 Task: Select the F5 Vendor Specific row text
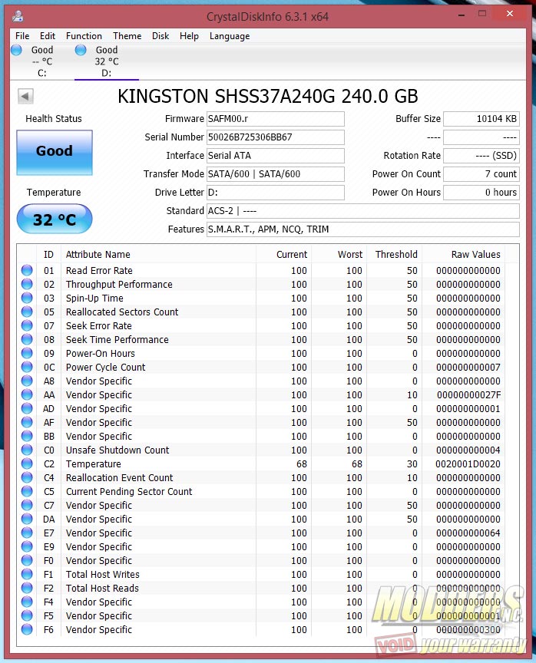click(x=98, y=615)
